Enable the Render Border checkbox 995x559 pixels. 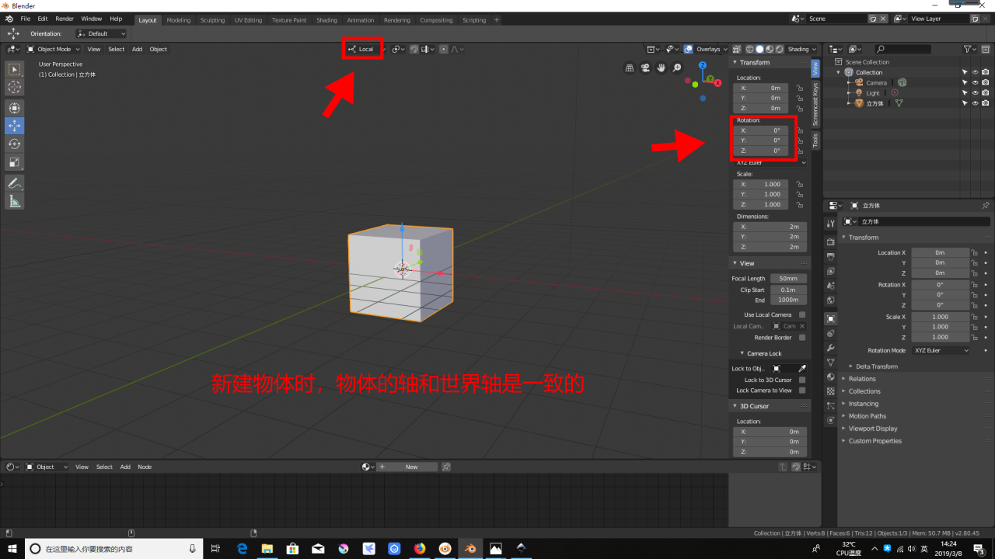[802, 338]
